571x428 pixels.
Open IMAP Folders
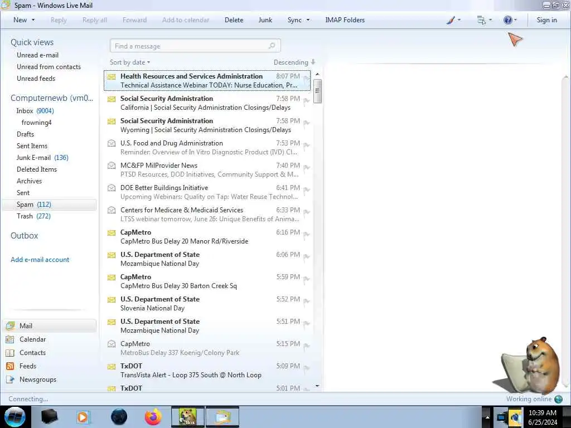(x=345, y=20)
